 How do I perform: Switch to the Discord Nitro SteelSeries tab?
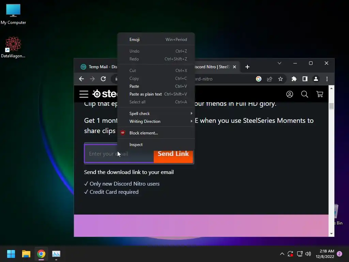point(211,67)
